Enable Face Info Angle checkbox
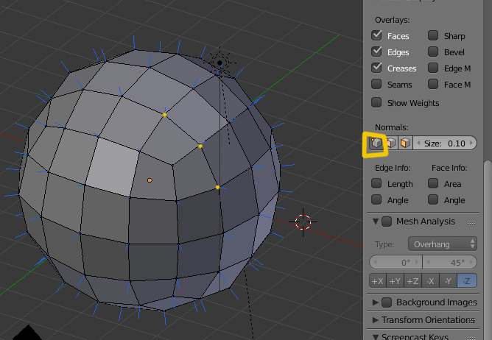This screenshot has width=492, height=340. pyautogui.click(x=433, y=199)
